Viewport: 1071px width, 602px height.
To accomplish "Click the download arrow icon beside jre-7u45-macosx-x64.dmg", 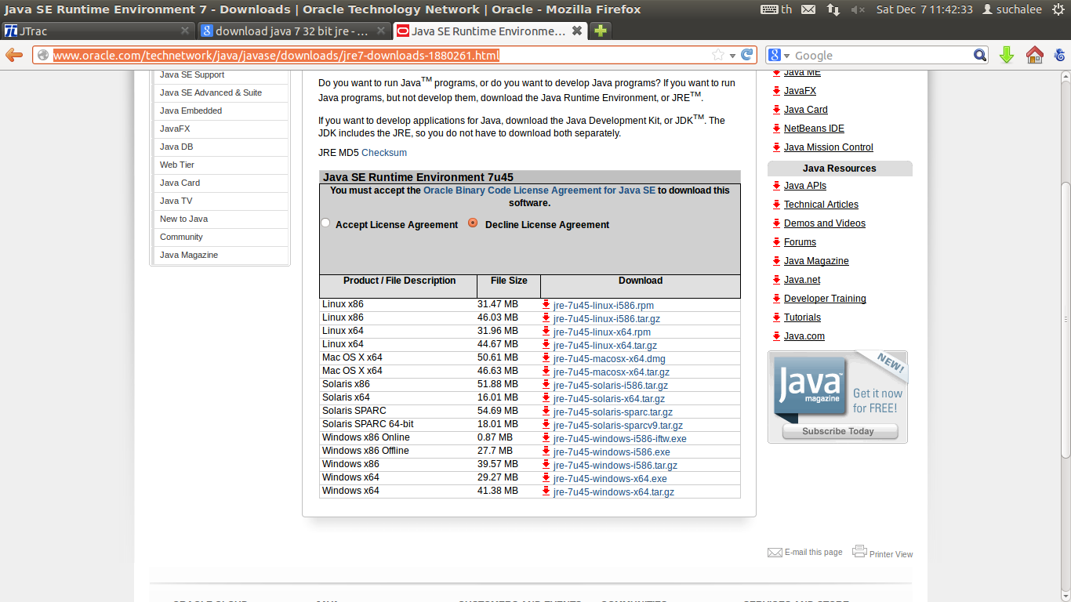I will pyautogui.click(x=546, y=357).
